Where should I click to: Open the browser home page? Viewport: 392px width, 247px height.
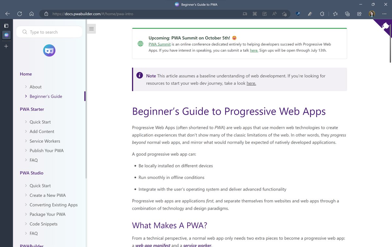(31, 14)
